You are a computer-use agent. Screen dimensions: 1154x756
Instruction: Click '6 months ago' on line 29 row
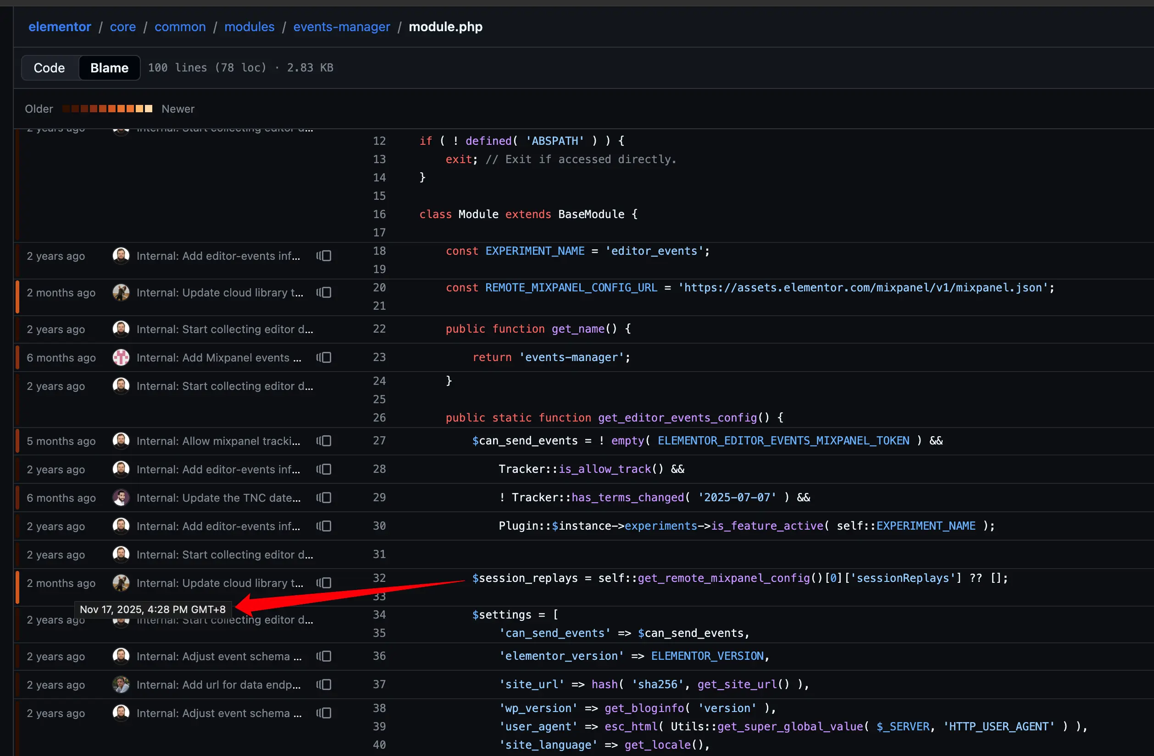pos(61,498)
